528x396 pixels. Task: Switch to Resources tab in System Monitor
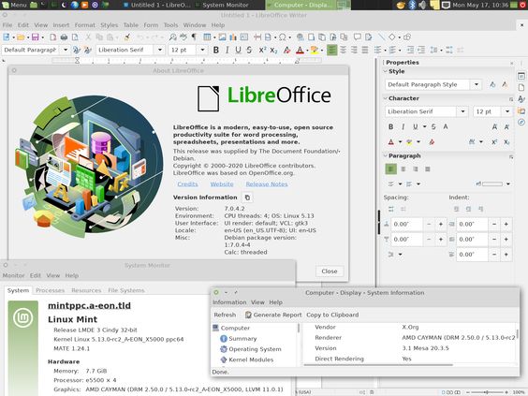tap(86, 290)
